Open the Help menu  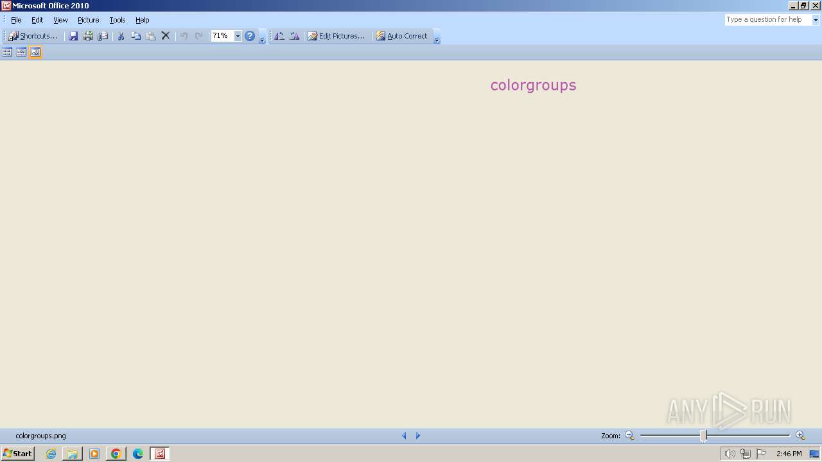point(143,20)
